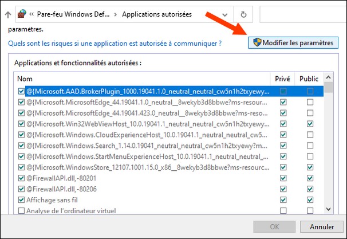
Task: Uncheck Public for Microsoft.Win32WebViewHost
Action: (310, 123)
